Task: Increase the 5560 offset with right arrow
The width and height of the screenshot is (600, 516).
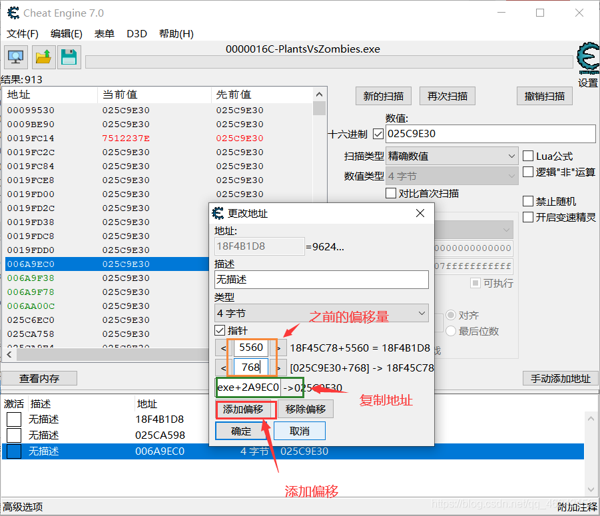Action: 279,348
